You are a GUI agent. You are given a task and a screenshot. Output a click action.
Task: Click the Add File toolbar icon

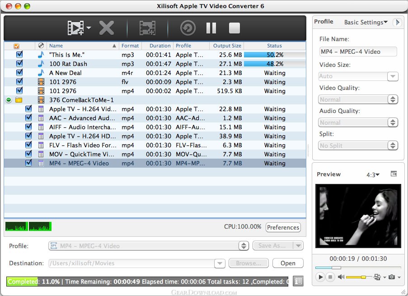coord(75,28)
